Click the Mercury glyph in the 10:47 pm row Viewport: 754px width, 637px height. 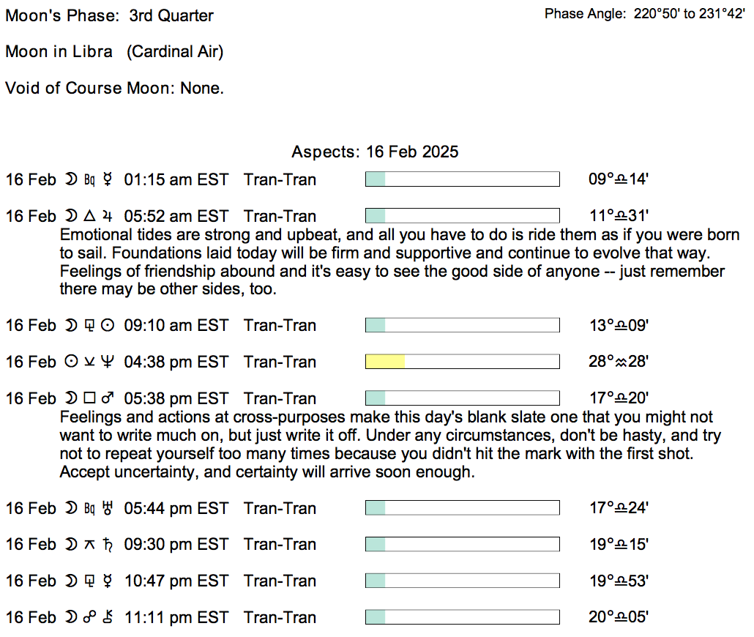coord(108,581)
